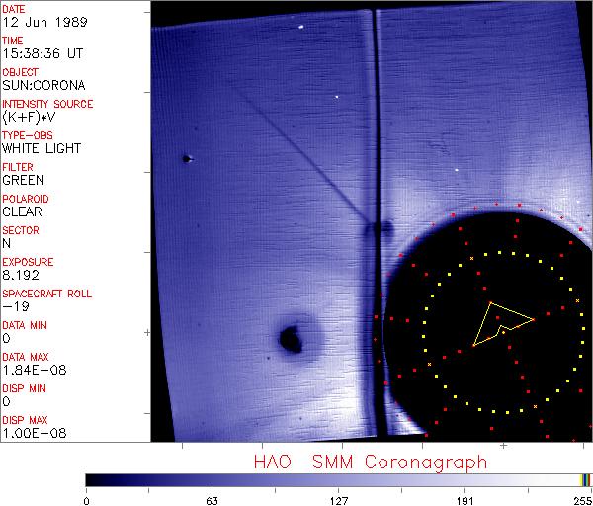Image resolution: width=593 pixels, height=506 pixels.
Task: Select the INTENSITY SOURCE label
Action: (x=47, y=104)
